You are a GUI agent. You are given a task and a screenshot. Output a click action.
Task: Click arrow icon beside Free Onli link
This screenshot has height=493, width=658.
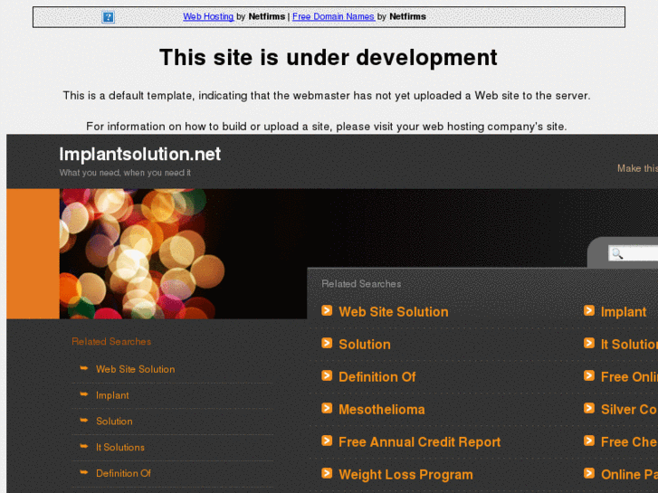pos(589,375)
